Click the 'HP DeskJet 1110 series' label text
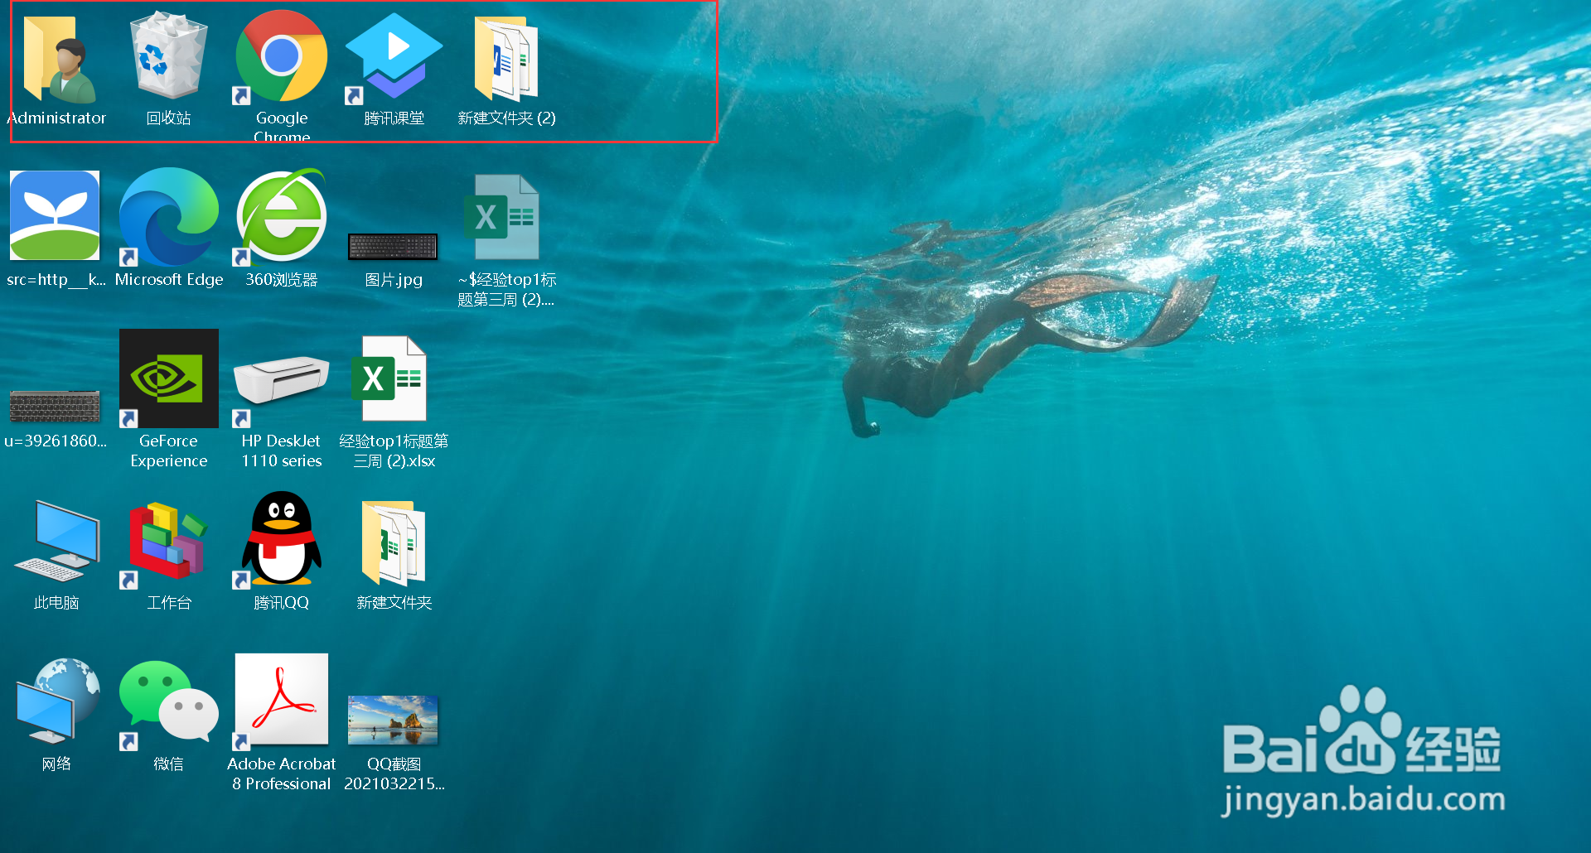 point(282,451)
